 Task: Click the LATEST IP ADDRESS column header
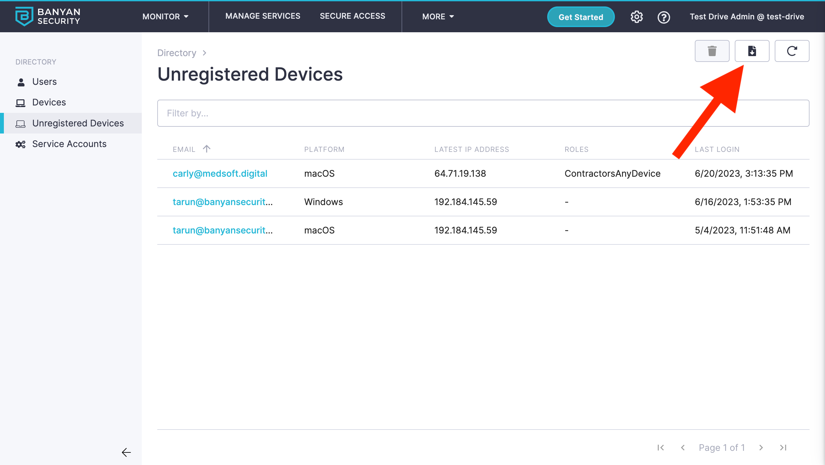471,149
